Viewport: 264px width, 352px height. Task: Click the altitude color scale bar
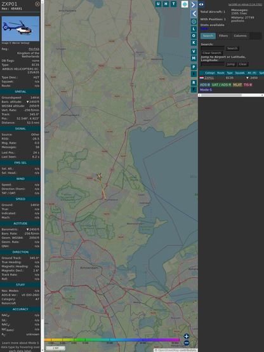click(x=112, y=340)
